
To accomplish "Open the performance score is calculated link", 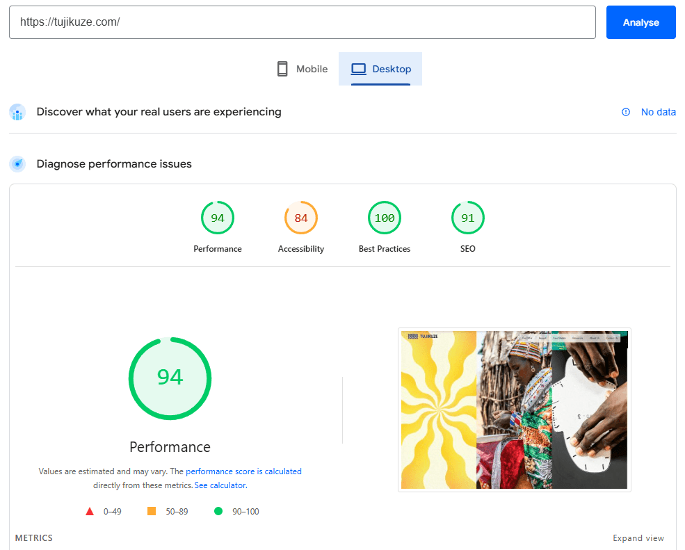I will coord(243,471).
